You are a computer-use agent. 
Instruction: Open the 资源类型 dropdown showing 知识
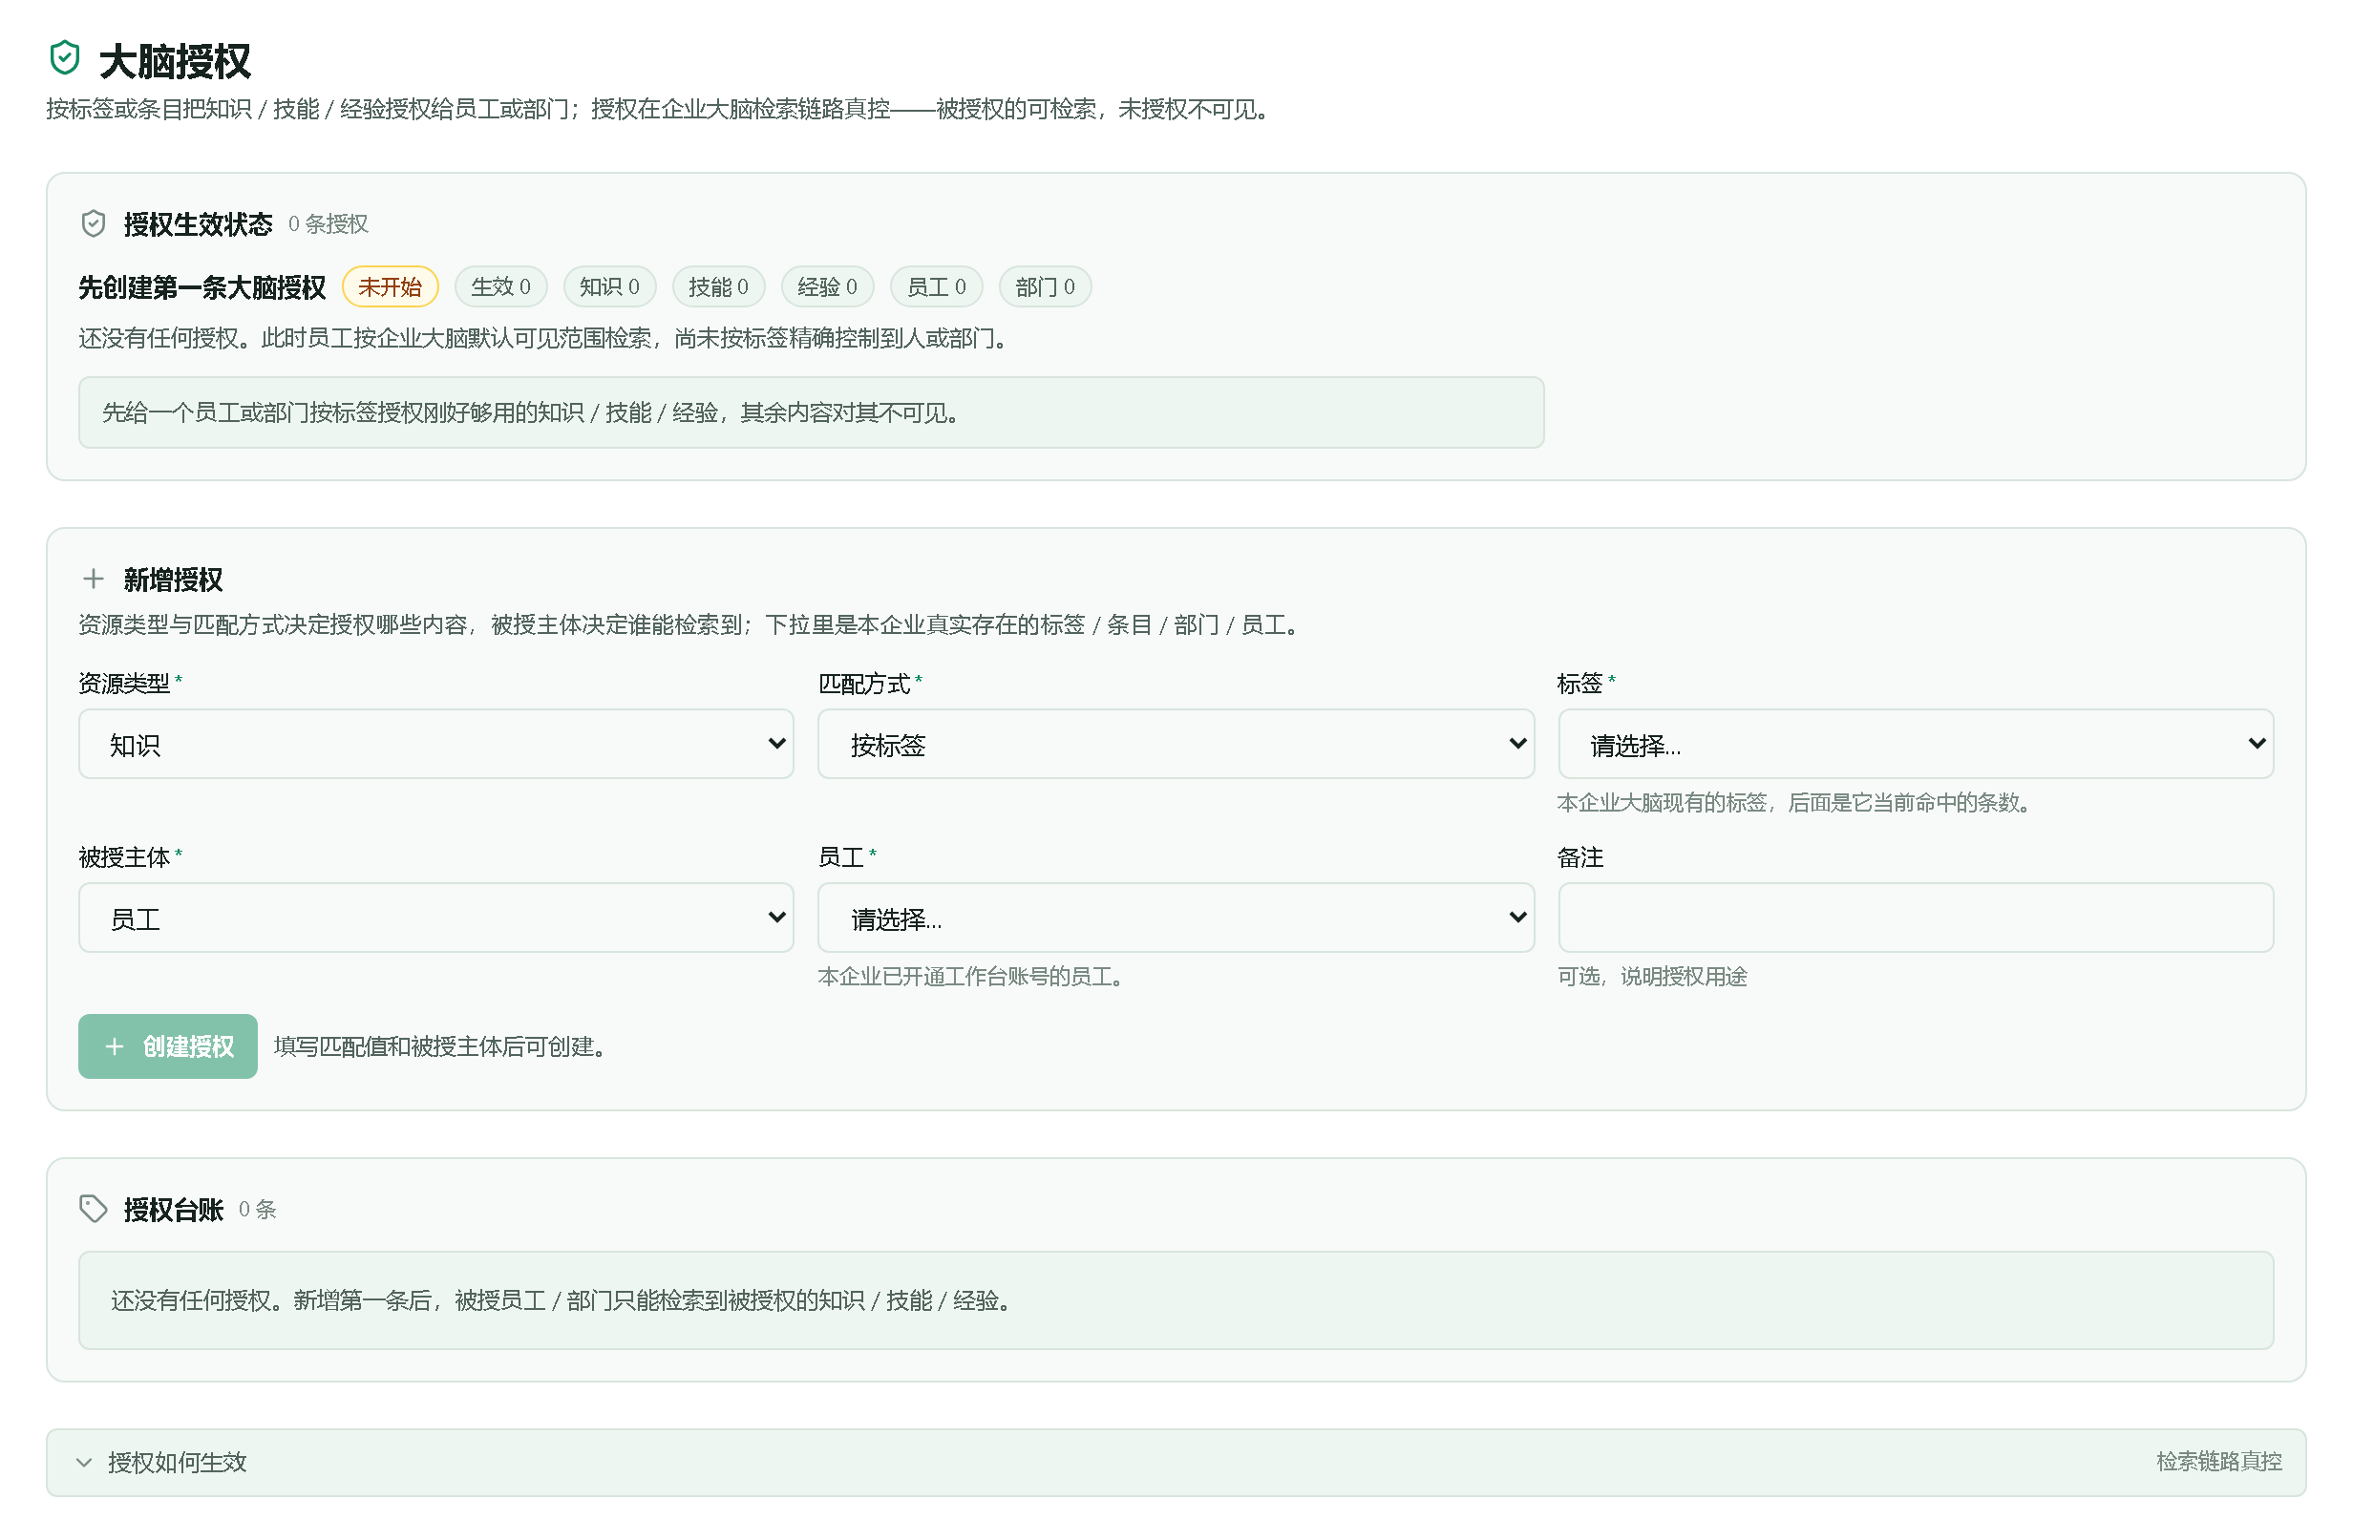[x=436, y=744]
